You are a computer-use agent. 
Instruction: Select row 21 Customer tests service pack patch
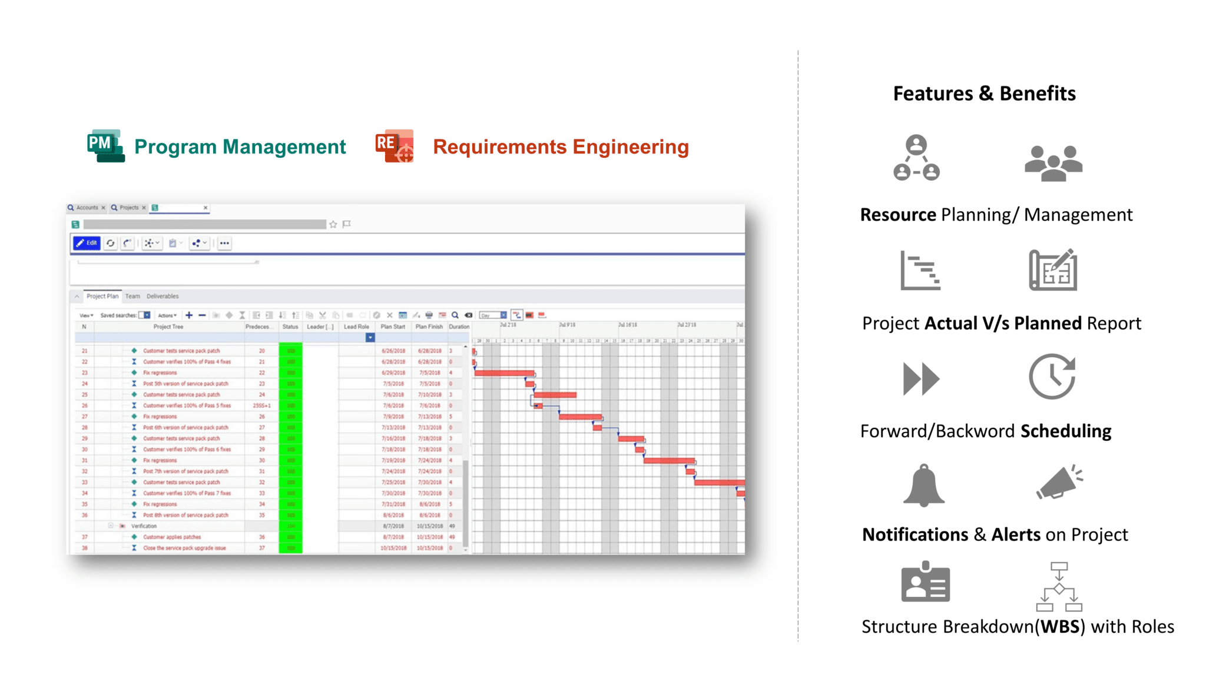click(181, 351)
